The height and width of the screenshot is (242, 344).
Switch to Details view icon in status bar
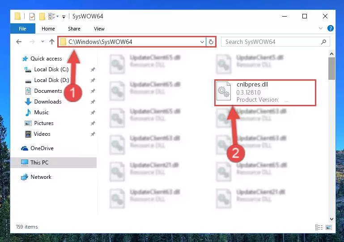pos(319,227)
